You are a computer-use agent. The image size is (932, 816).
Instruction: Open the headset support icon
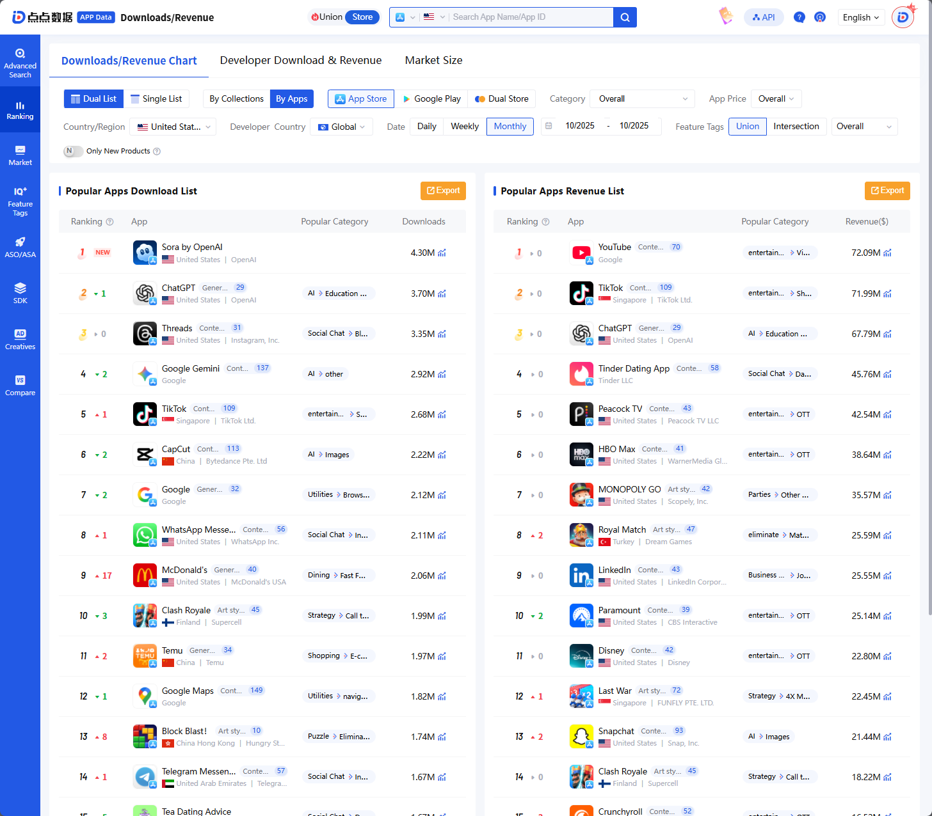pyautogui.click(x=820, y=17)
